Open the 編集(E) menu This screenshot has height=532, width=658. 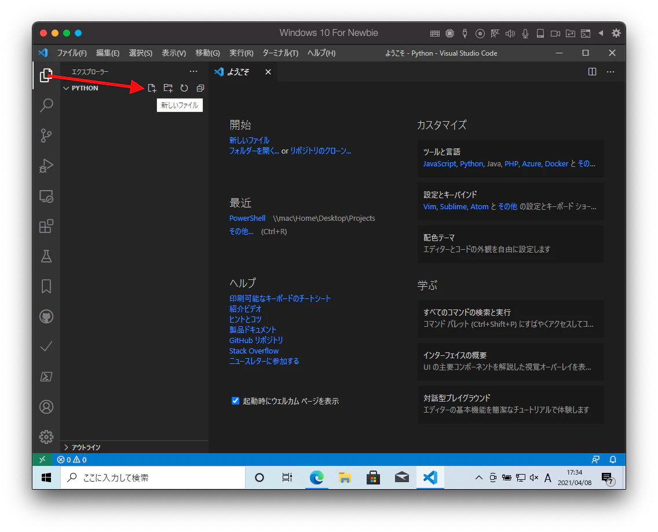pos(107,53)
